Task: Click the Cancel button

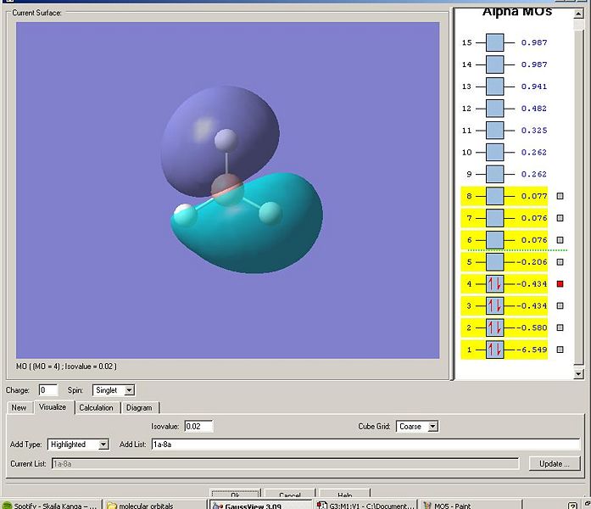Action: click(289, 495)
